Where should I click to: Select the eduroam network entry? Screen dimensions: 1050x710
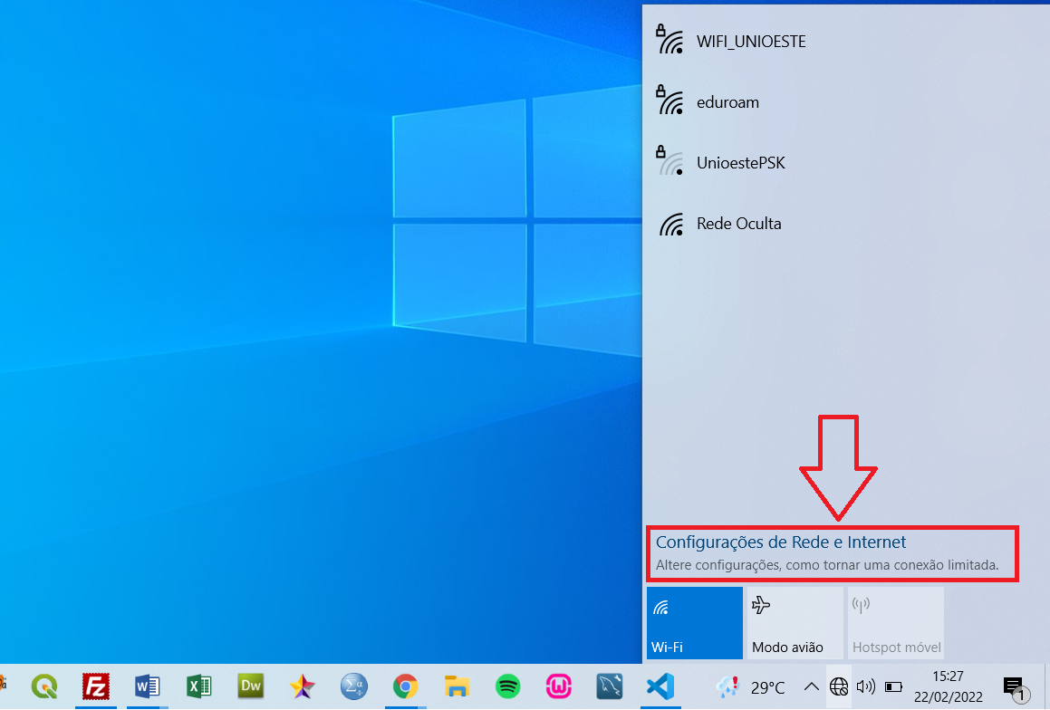(x=727, y=102)
